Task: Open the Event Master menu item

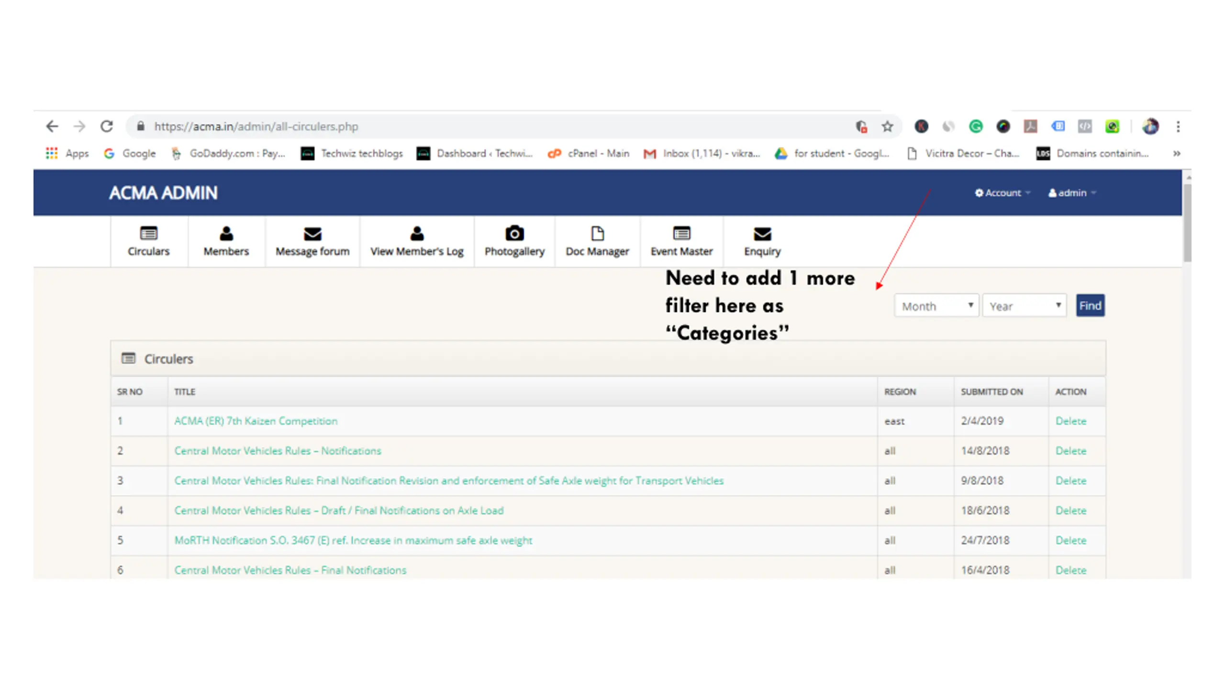Action: pyautogui.click(x=681, y=242)
